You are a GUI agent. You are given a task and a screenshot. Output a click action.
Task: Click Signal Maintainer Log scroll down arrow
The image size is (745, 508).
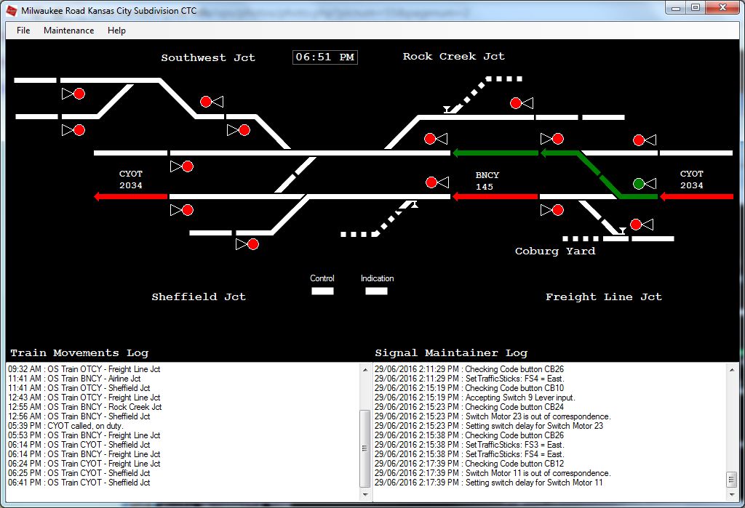732,494
